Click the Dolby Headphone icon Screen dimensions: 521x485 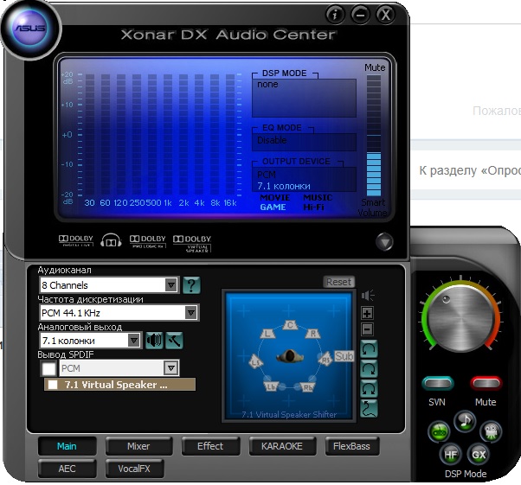111,240
